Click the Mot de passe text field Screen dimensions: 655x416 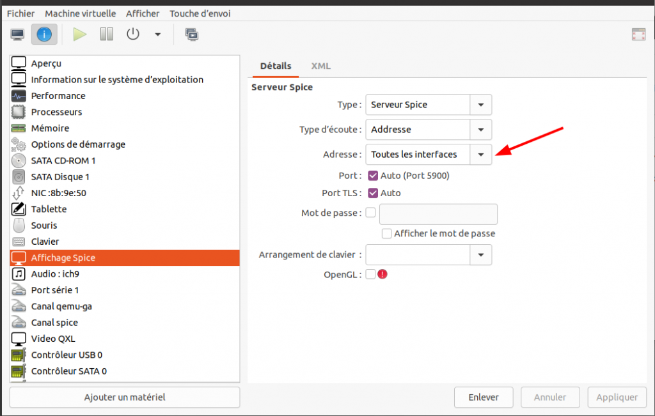(438, 215)
